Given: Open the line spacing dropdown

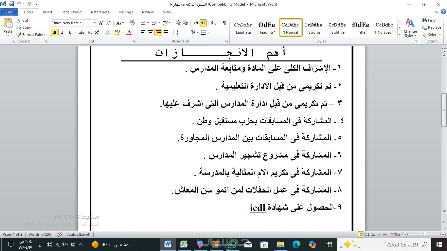Looking at the screenshot, I should pyautogui.click(x=180, y=32).
